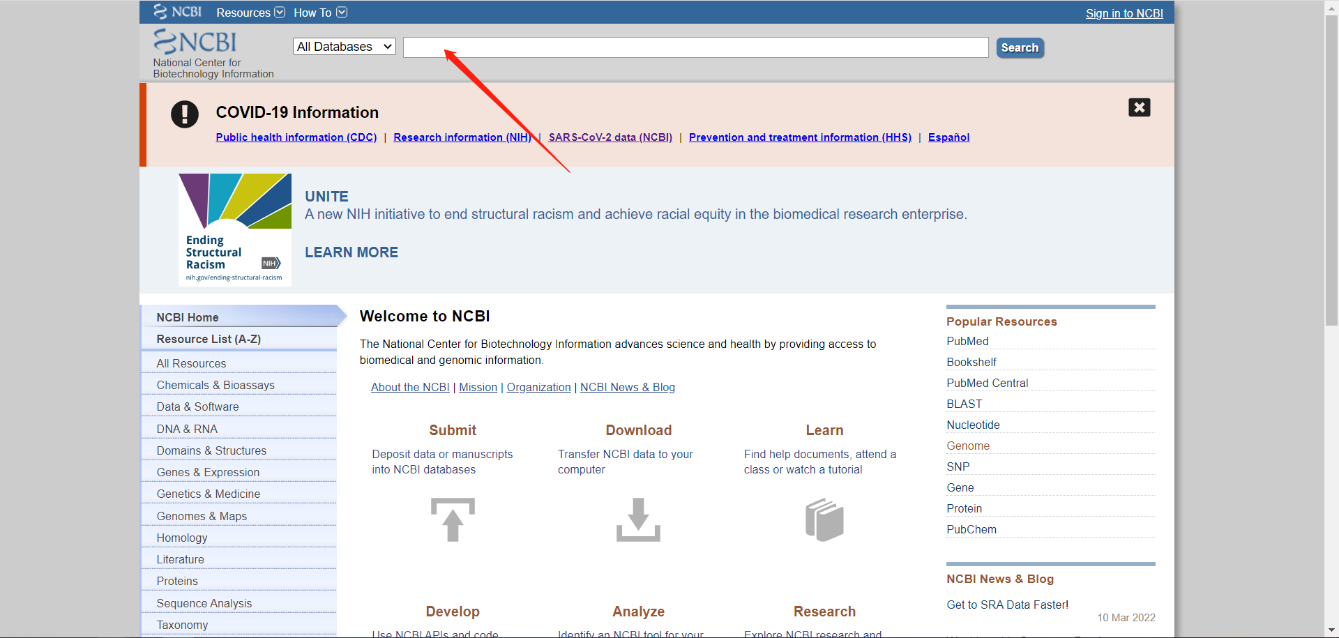Open SNP in Popular Resources
The width and height of the screenshot is (1339, 638).
coord(958,466)
